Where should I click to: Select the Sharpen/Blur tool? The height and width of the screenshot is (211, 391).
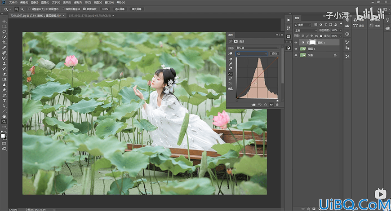(x=4, y=85)
